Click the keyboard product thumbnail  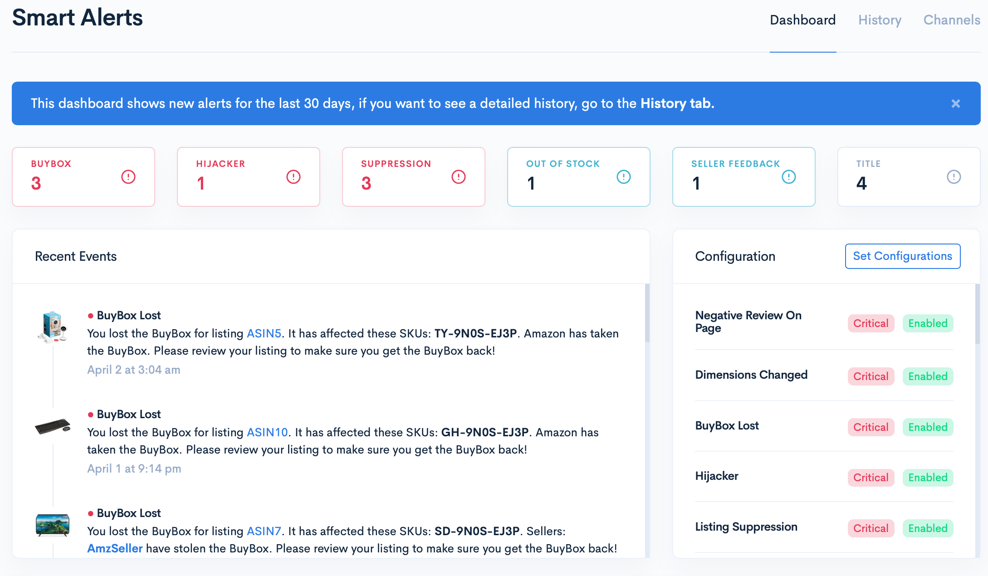click(53, 426)
